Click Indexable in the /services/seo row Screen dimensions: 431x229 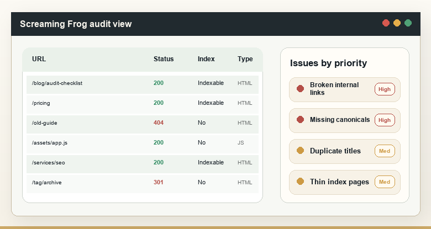point(211,162)
